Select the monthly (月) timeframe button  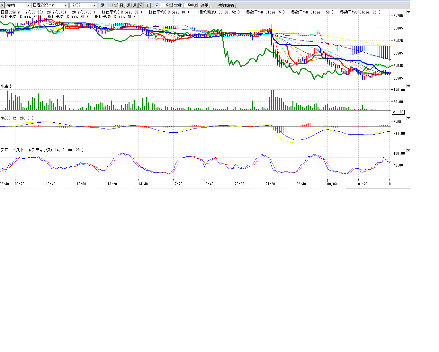coord(135,5)
